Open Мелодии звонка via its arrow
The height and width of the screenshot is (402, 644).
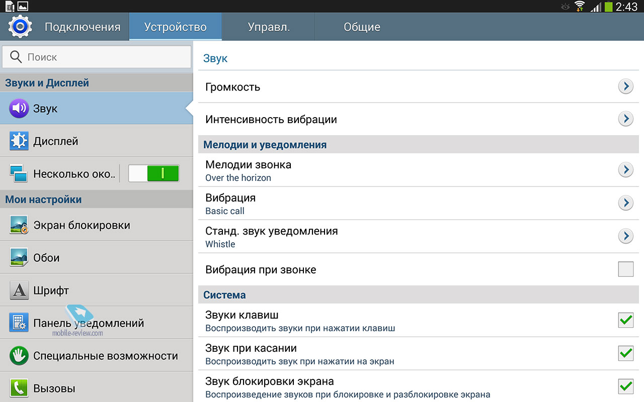(625, 170)
